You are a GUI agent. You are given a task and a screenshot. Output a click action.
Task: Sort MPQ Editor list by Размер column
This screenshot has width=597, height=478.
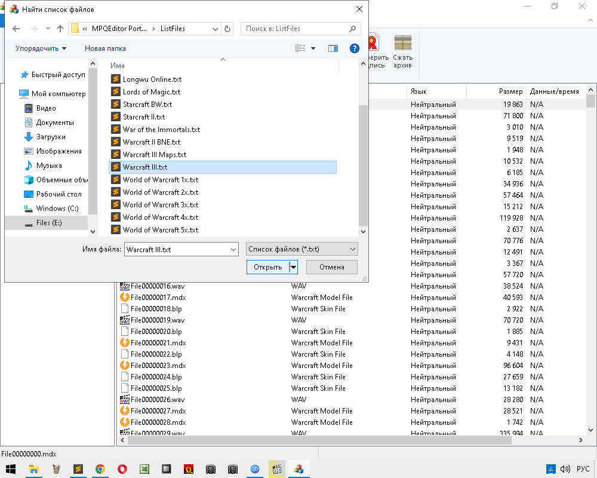[510, 91]
